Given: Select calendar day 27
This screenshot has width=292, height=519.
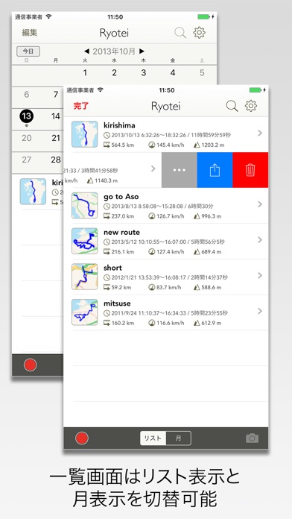Looking at the screenshot, I should coord(27,160).
